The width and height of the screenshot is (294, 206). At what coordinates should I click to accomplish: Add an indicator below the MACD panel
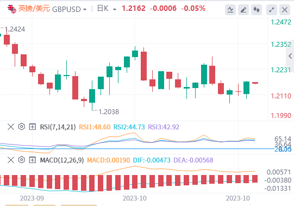coord(32,160)
